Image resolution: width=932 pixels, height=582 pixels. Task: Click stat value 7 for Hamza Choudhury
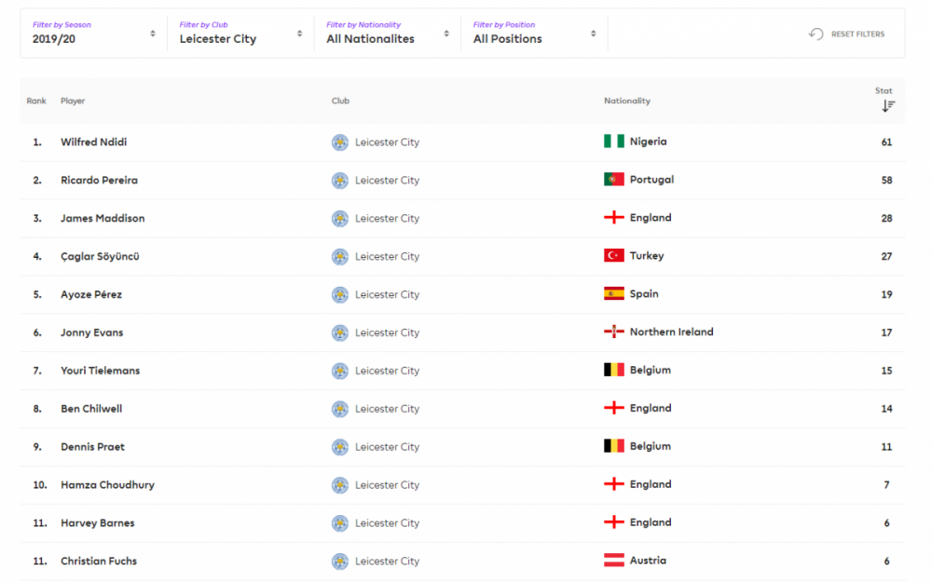(887, 485)
